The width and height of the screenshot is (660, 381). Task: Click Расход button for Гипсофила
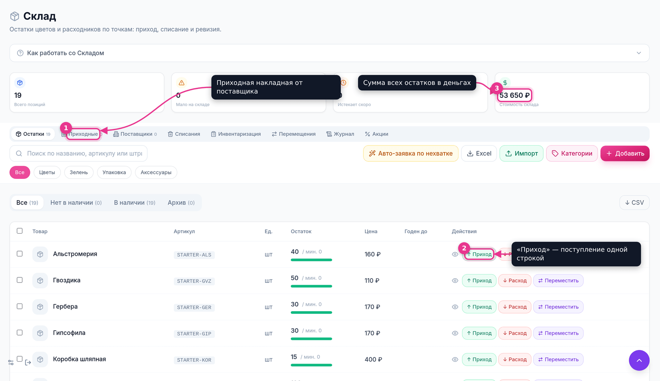[515, 333]
